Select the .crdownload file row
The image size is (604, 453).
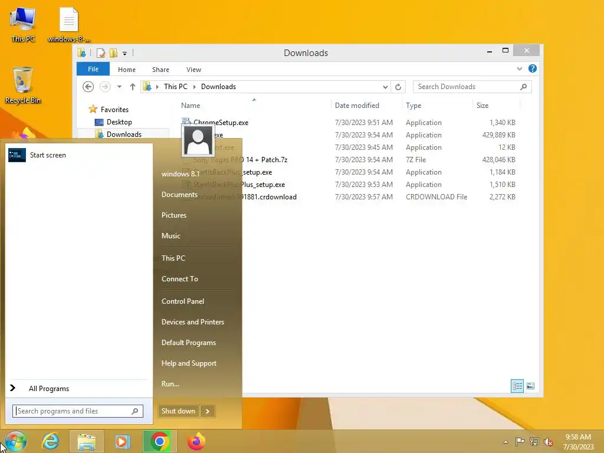point(349,197)
